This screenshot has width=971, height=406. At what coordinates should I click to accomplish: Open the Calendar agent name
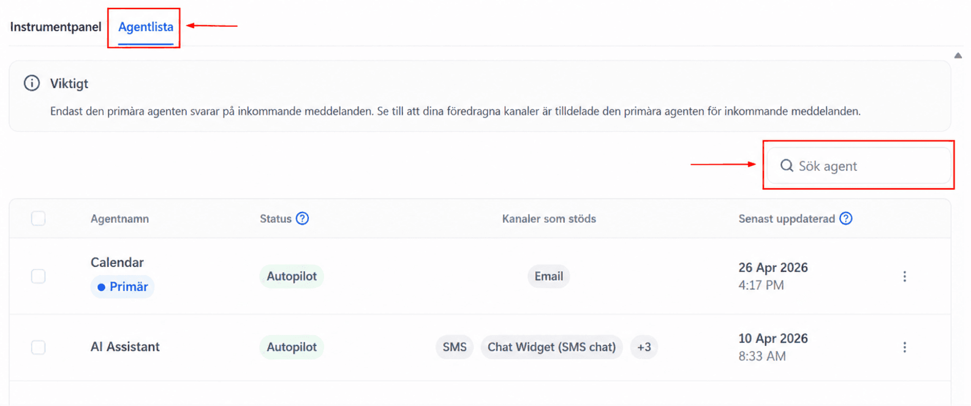tap(117, 262)
